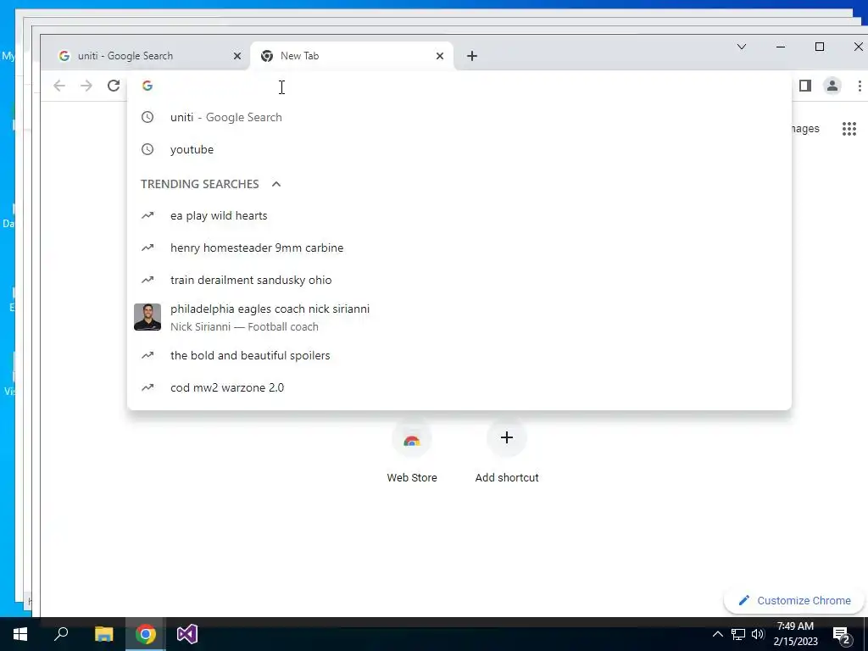Select 'ea play wild hearts' suggestion
This screenshot has height=651, width=868.
459,216
